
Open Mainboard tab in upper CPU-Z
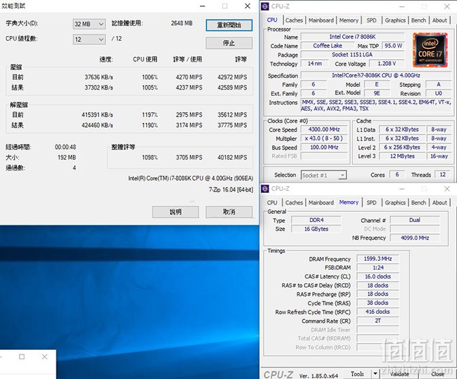point(321,20)
